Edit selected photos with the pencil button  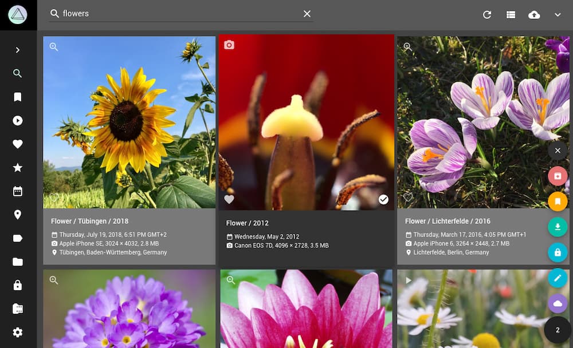point(557,278)
